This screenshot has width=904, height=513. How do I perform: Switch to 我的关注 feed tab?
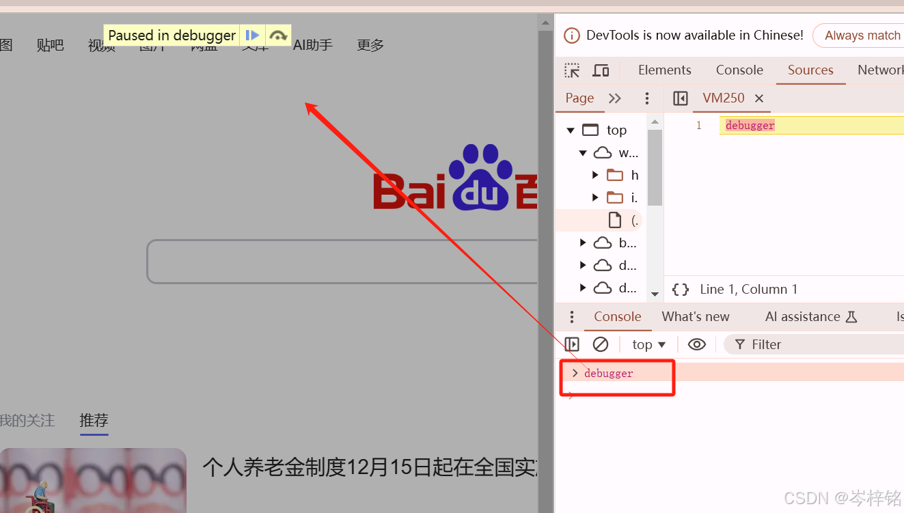[x=26, y=420]
